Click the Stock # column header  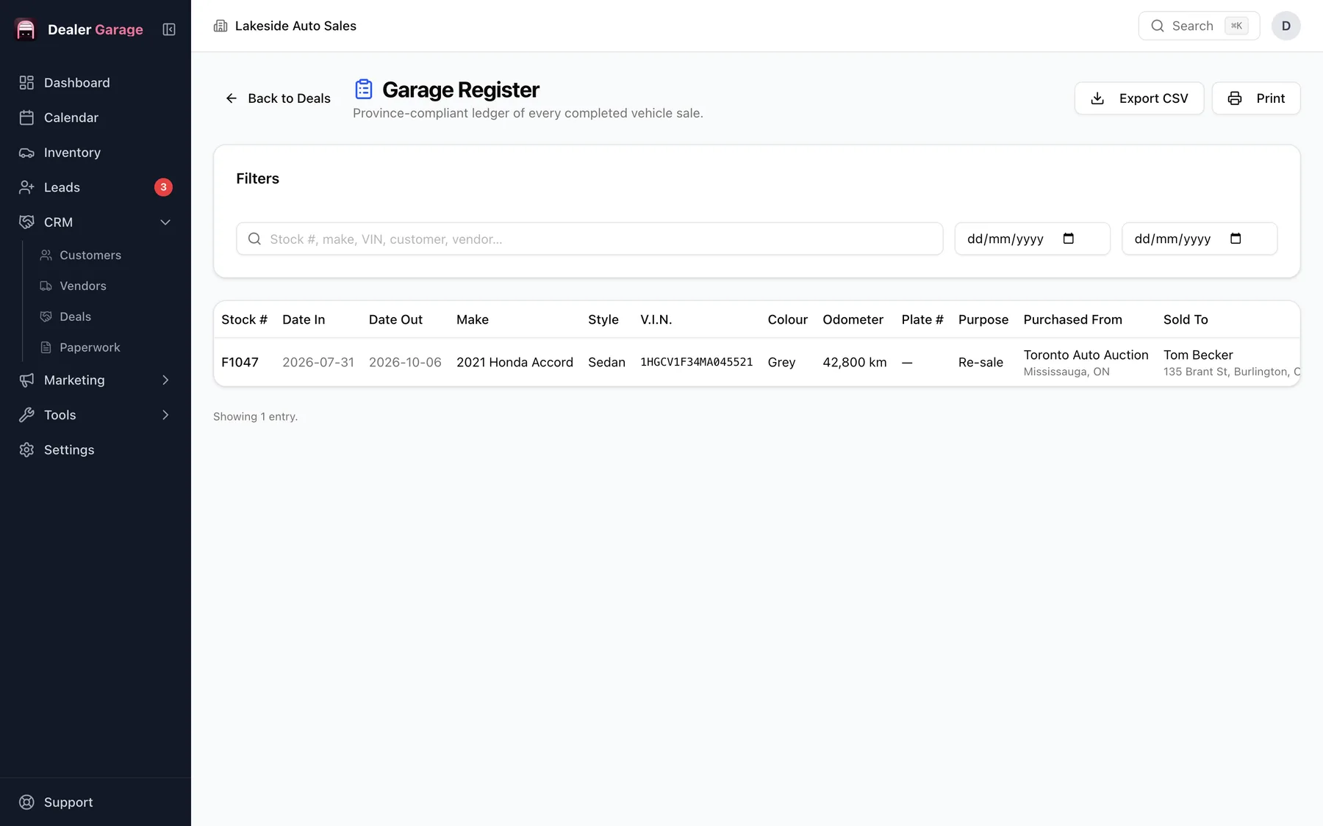pos(244,319)
